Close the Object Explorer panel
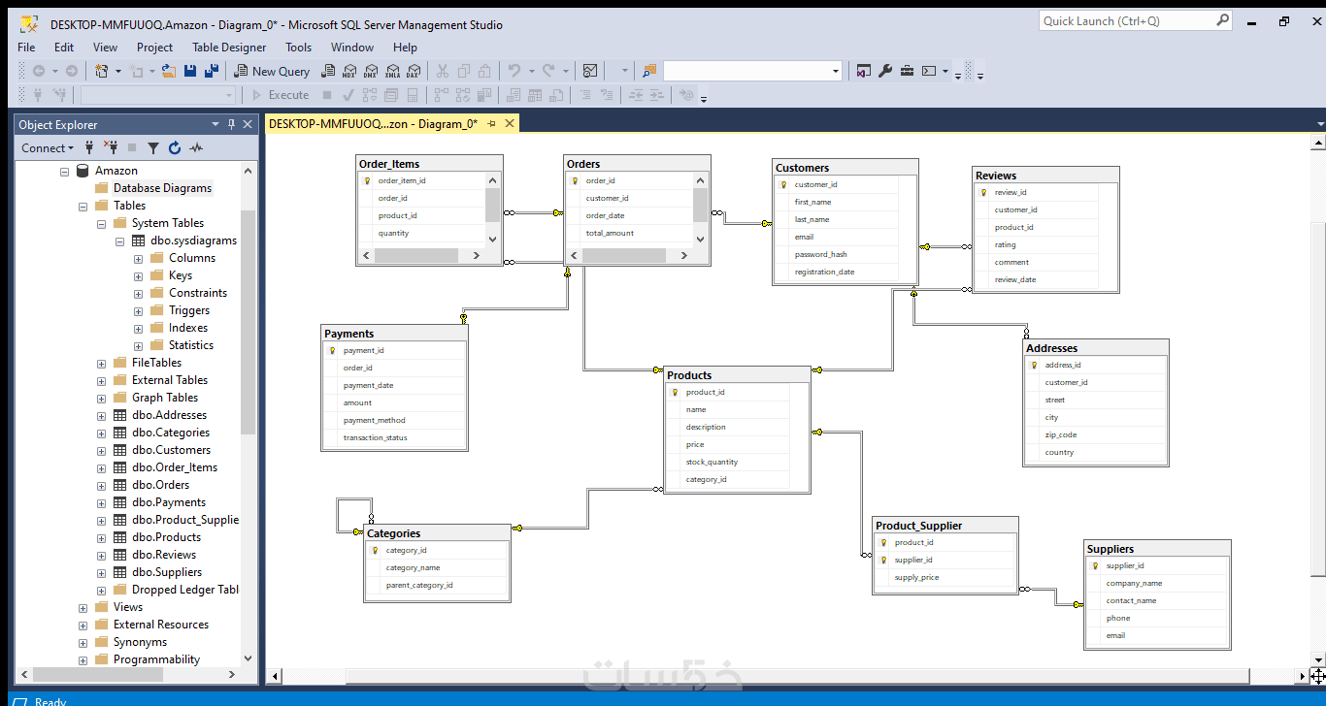Viewport: 1326px width, 706px height. 248,124
